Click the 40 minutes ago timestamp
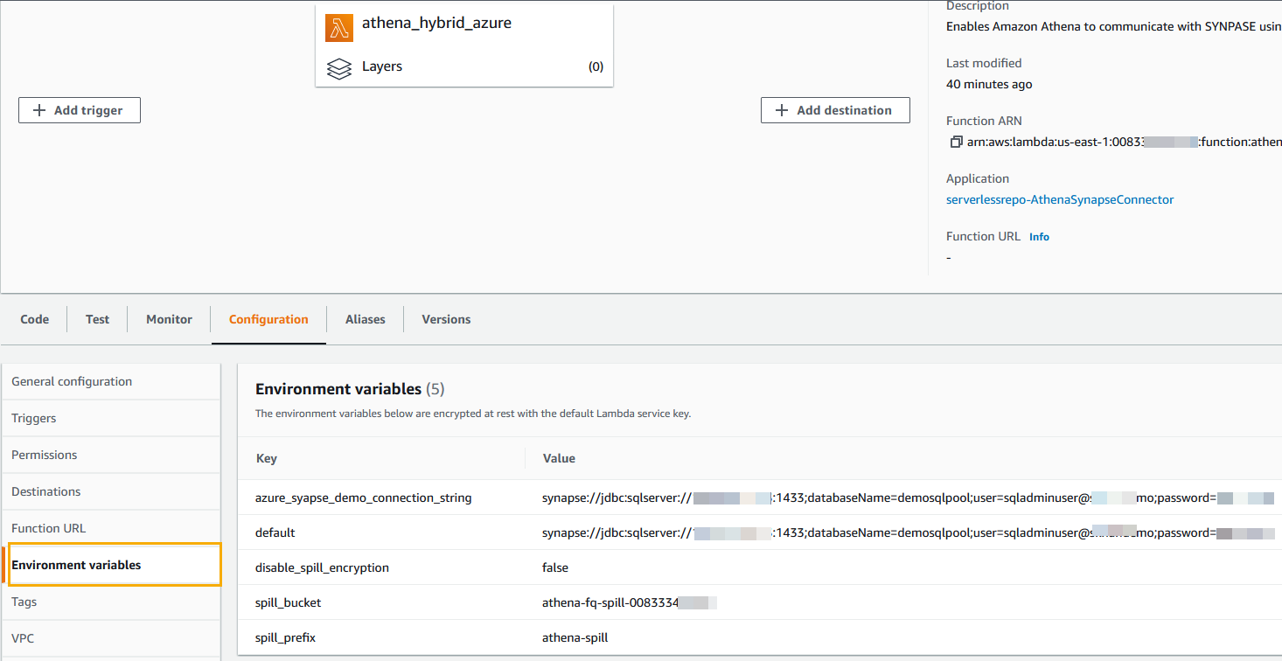 989,84
